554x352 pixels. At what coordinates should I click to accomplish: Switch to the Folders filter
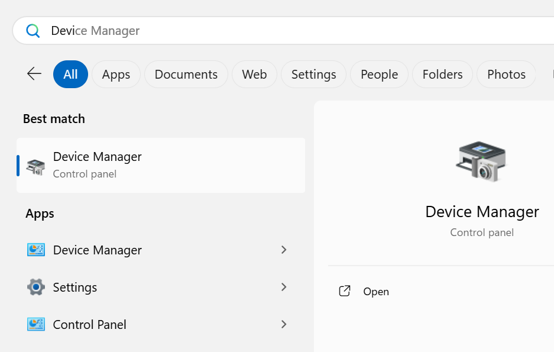coord(442,75)
